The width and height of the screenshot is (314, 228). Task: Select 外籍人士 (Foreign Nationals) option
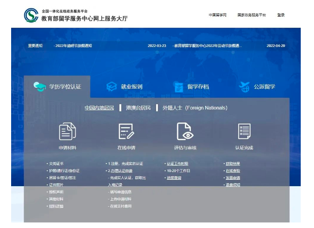pyautogui.click(x=195, y=108)
